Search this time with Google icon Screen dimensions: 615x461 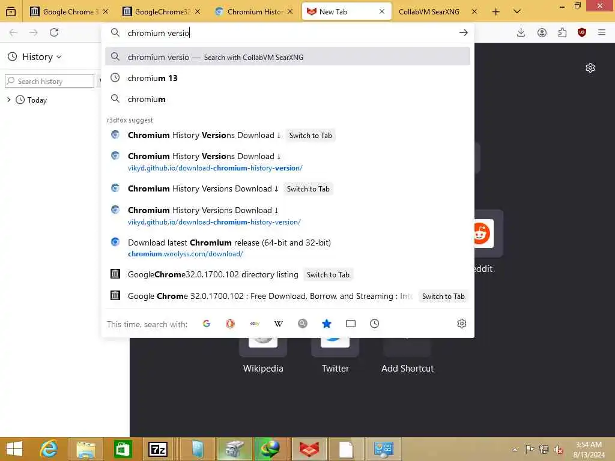point(207,324)
